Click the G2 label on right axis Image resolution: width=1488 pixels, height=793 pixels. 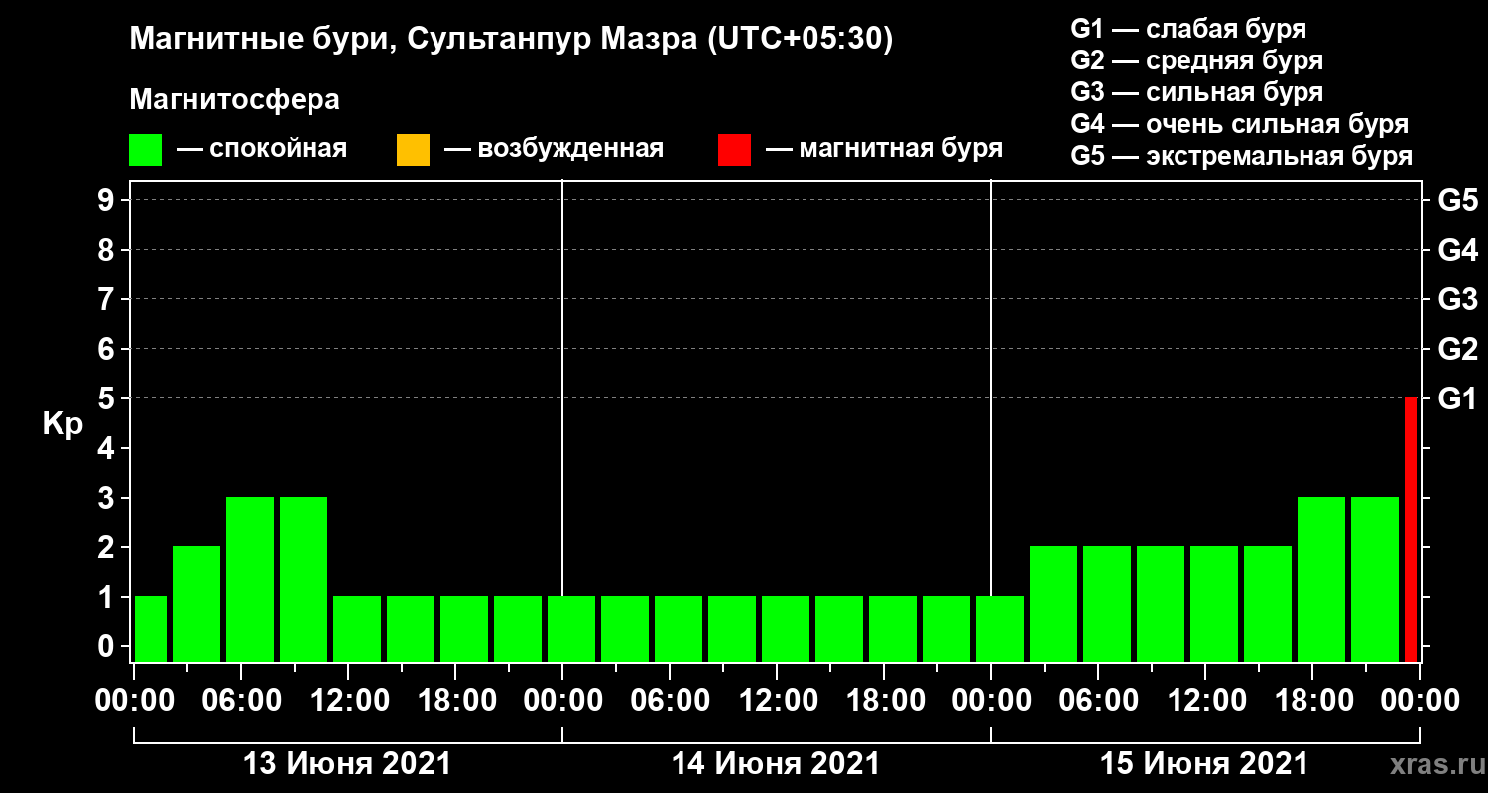[1457, 349]
